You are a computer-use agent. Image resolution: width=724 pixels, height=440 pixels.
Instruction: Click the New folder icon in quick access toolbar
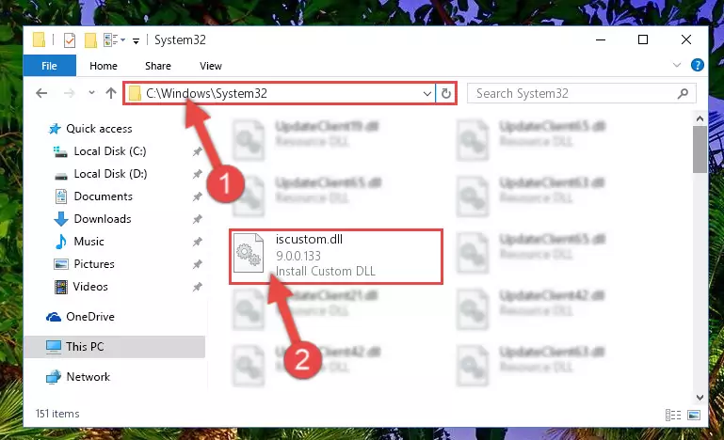[90, 40]
